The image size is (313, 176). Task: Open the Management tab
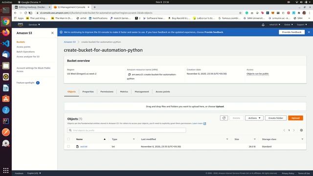pos(142,91)
